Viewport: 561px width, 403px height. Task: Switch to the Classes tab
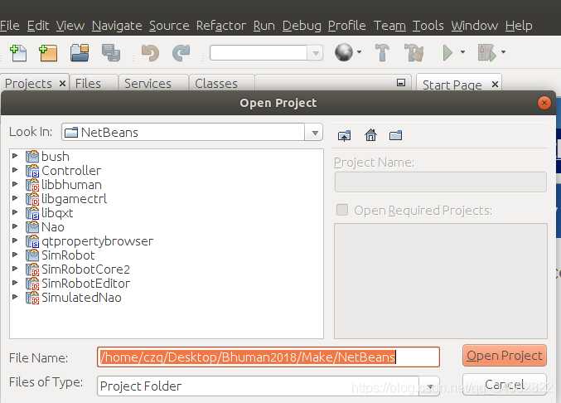(216, 84)
